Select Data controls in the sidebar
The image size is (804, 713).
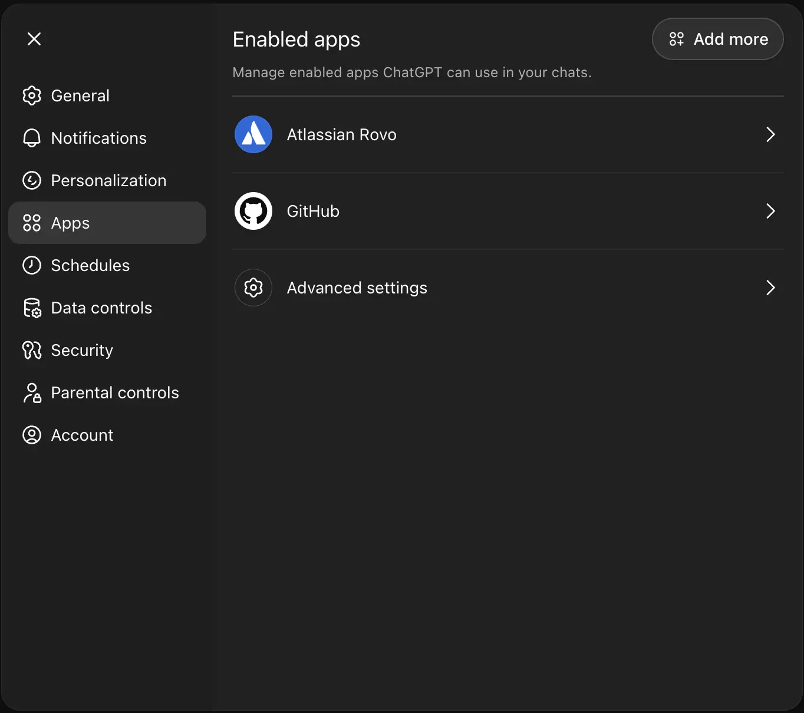[101, 308]
